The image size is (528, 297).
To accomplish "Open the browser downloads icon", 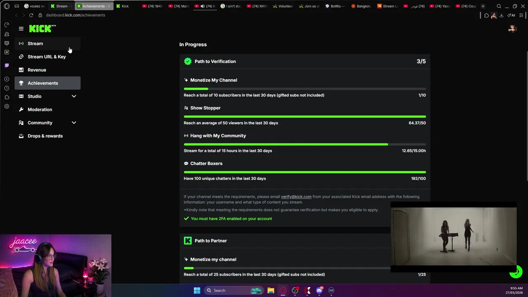I will 501,15.
